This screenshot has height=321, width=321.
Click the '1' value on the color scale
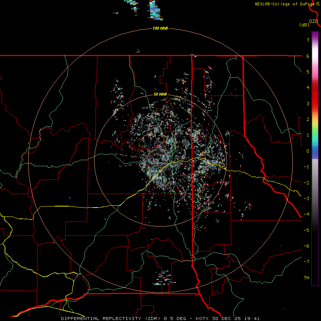[308, 135]
